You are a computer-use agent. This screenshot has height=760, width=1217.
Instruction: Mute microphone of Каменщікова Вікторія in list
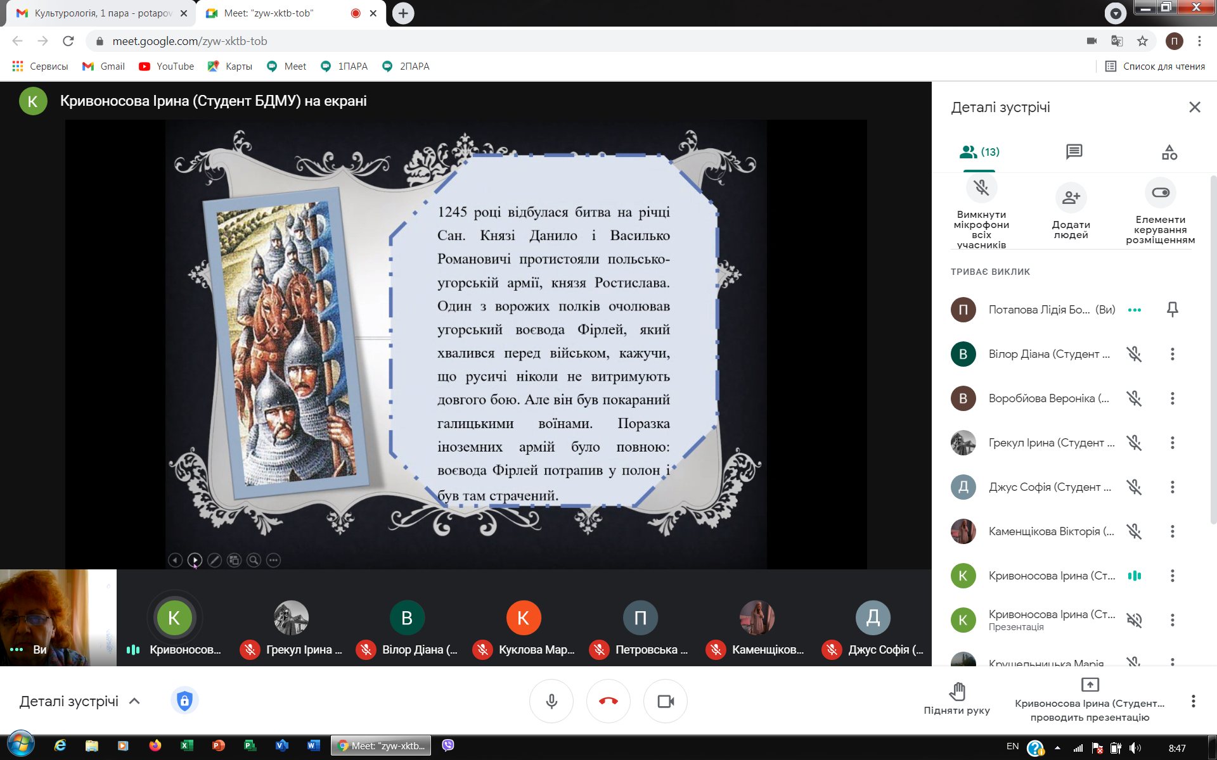click(1135, 531)
